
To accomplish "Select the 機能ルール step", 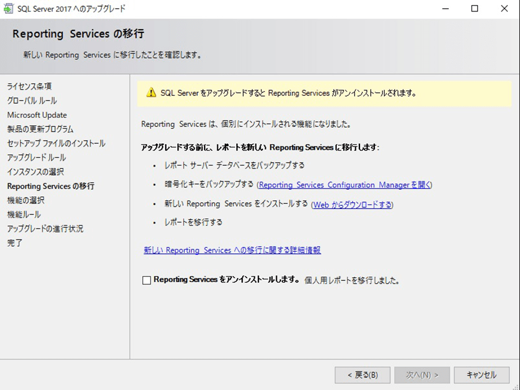I will click(24, 215).
